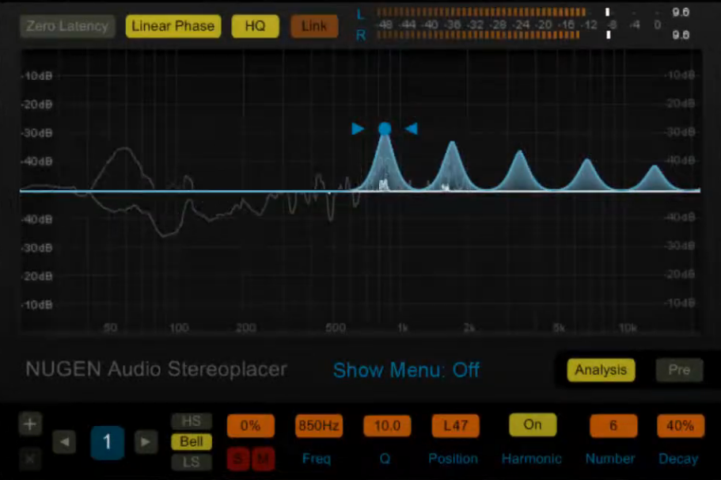Add a new band with plus icon
This screenshot has height=480, width=721.
click(x=30, y=424)
